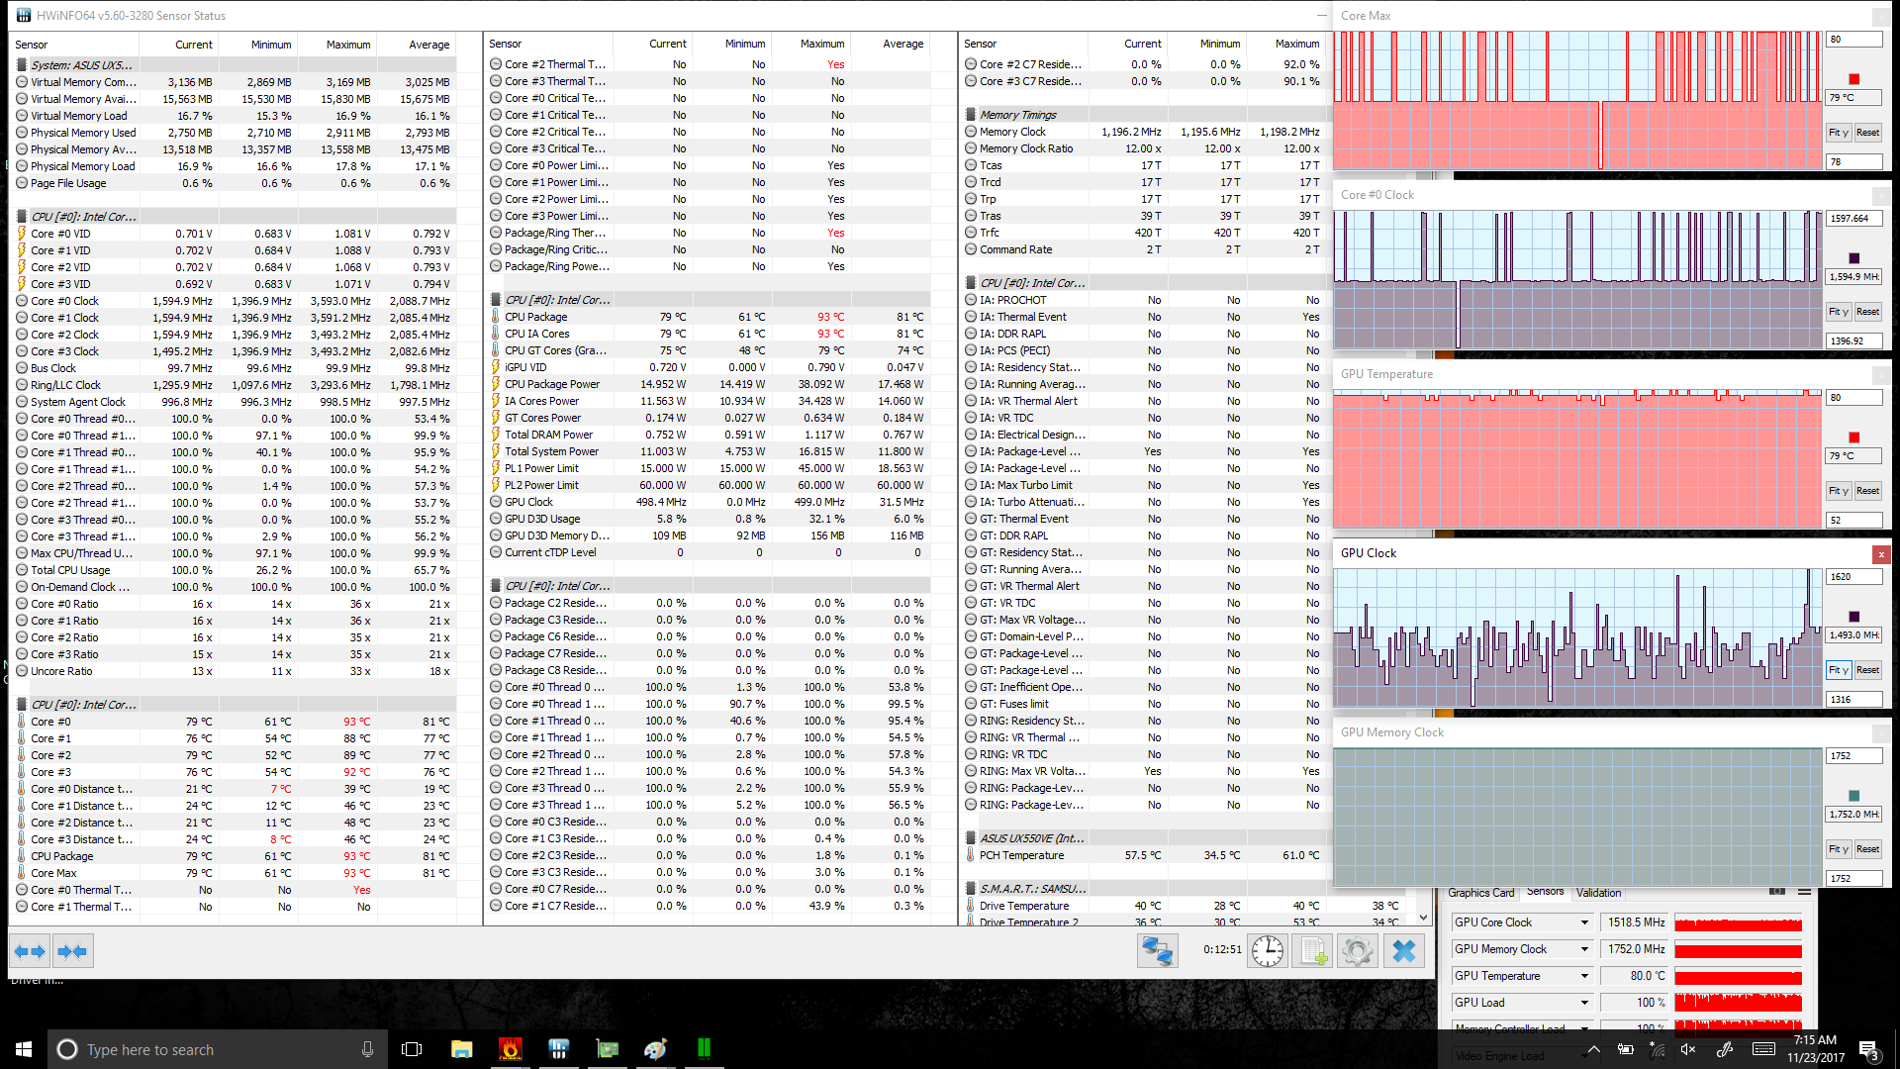1900x1069 pixels.
Task: Click the expand columns arrows icon
Action: point(29,951)
